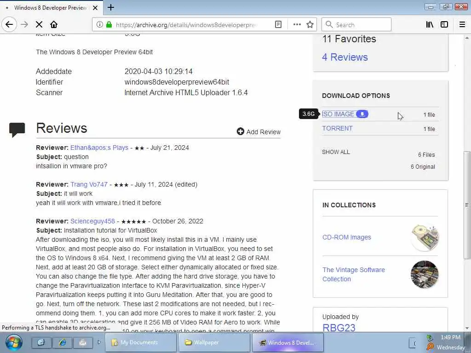
Task: Click inside the Search box
Action: pyautogui.click(x=356, y=25)
